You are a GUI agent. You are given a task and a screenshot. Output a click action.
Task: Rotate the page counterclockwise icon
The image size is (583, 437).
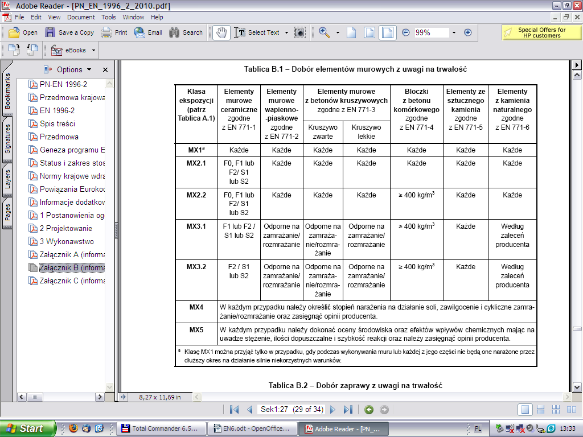(32, 50)
